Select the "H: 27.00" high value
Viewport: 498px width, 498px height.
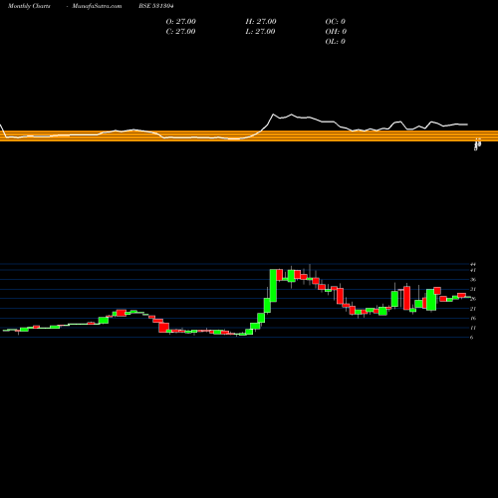tap(261, 22)
